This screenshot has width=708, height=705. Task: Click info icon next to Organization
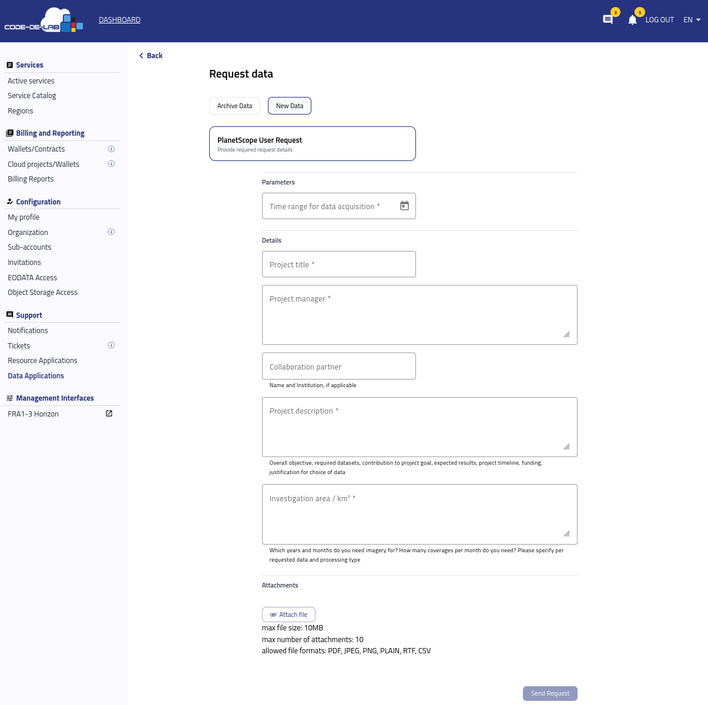click(x=111, y=232)
